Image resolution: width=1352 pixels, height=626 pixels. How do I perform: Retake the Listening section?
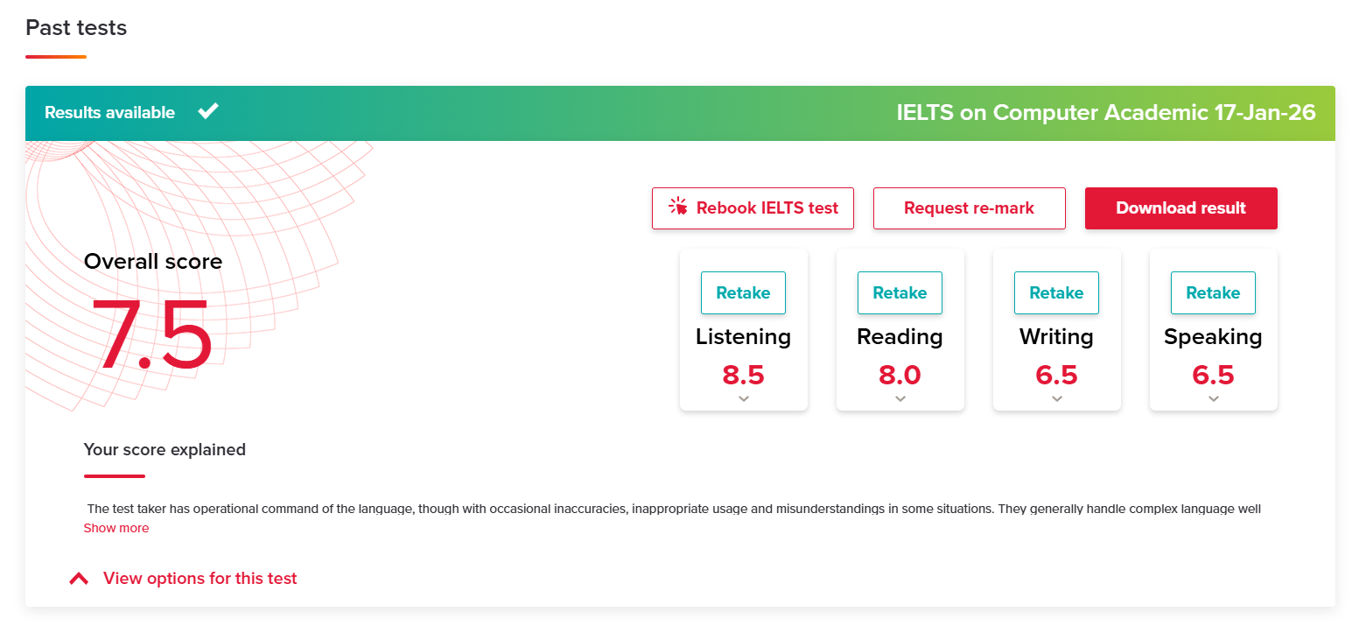point(743,292)
